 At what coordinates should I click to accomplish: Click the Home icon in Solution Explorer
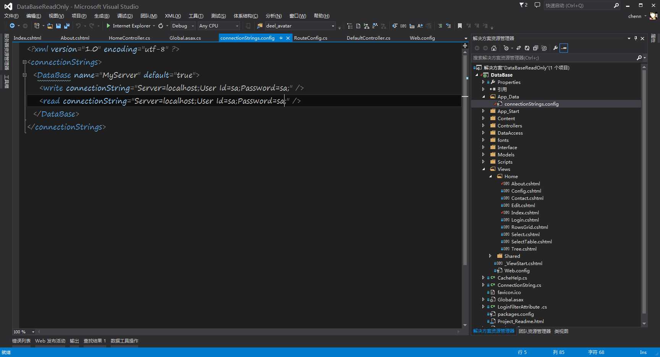494,48
